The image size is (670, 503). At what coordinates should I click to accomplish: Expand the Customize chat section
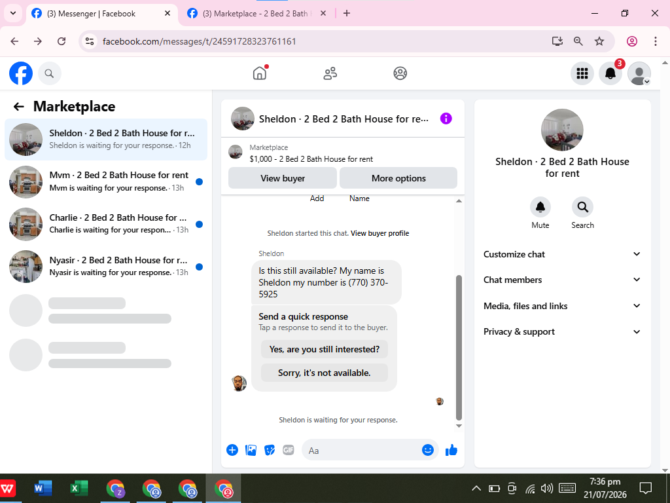point(562,254)
